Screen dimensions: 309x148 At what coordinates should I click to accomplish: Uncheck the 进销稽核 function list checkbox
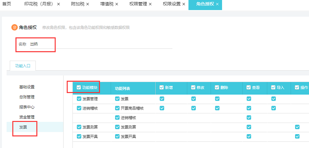click(x=117, y=118)
